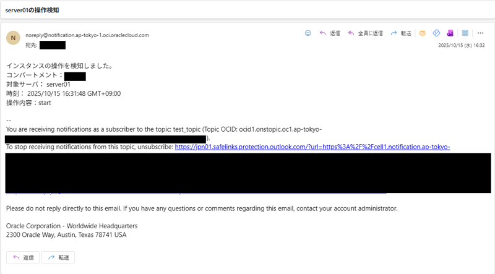Click the emoji reaction smiley icon
Screen dimensions: 495x274
(308, 33)
